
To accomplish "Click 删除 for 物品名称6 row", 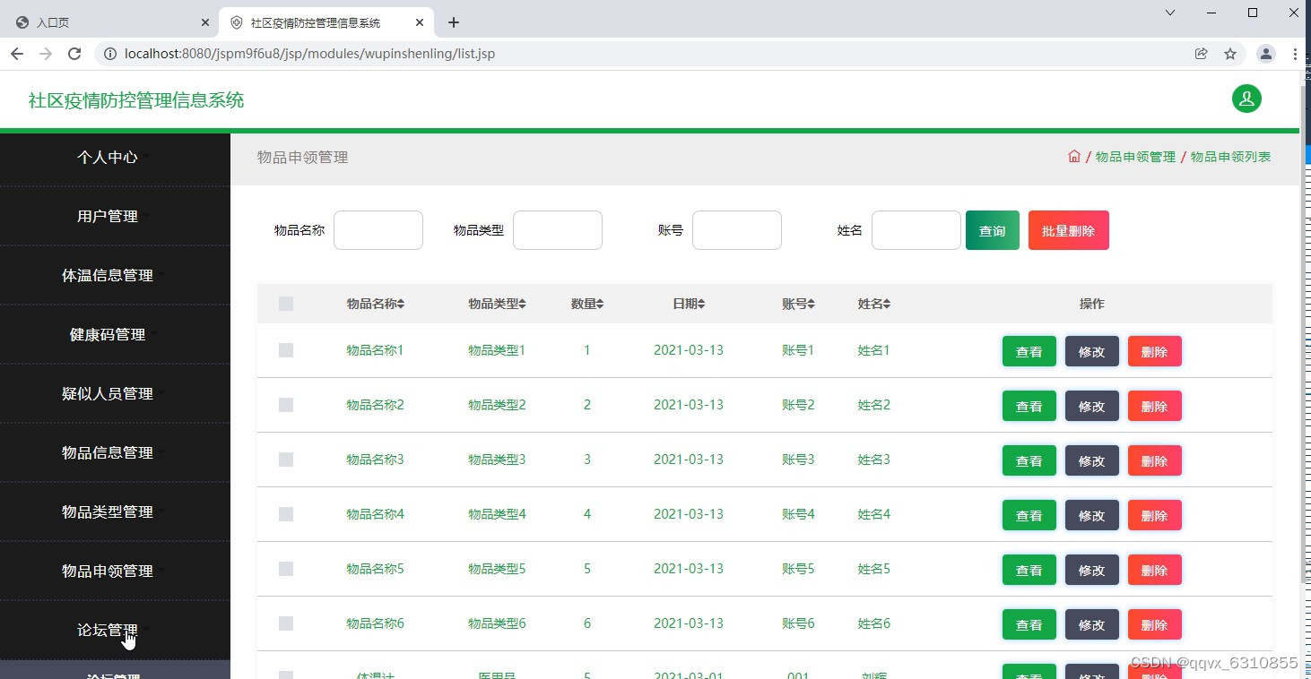I will tap(1155, 624).
